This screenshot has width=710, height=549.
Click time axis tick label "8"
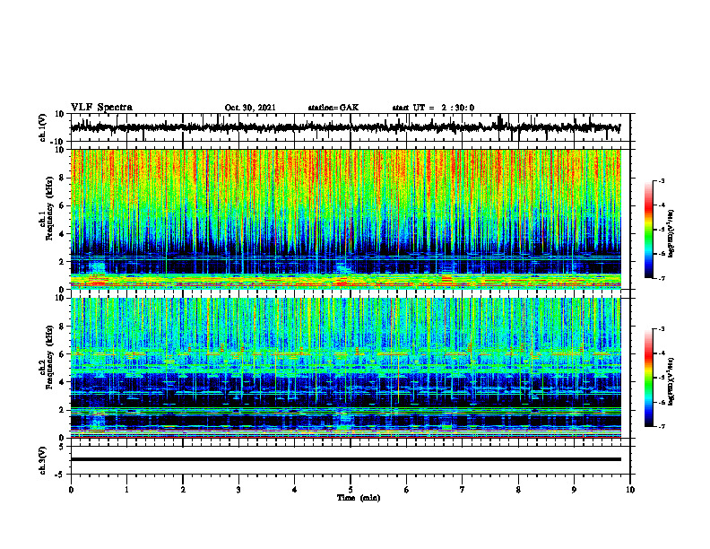518,490
